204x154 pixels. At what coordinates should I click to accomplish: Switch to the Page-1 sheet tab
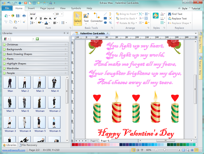pyautogui.click(x=94, y=140)
